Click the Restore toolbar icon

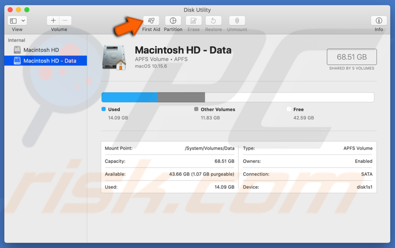tap(213, 20)
